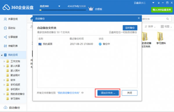Screen dimensions: 174x112
Task: Click the 自动备份 cloud upload icon
Action: pos(5,108)
